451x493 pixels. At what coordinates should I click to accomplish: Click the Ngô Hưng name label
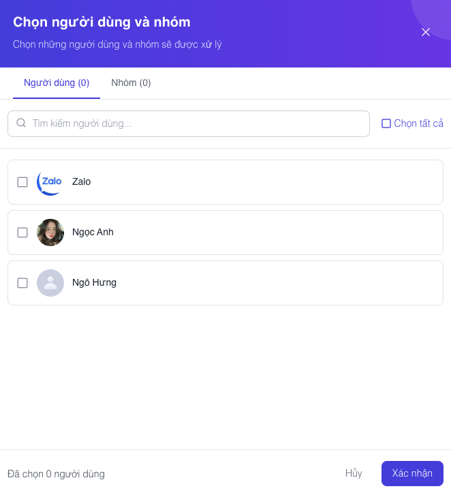pos(94,283)
